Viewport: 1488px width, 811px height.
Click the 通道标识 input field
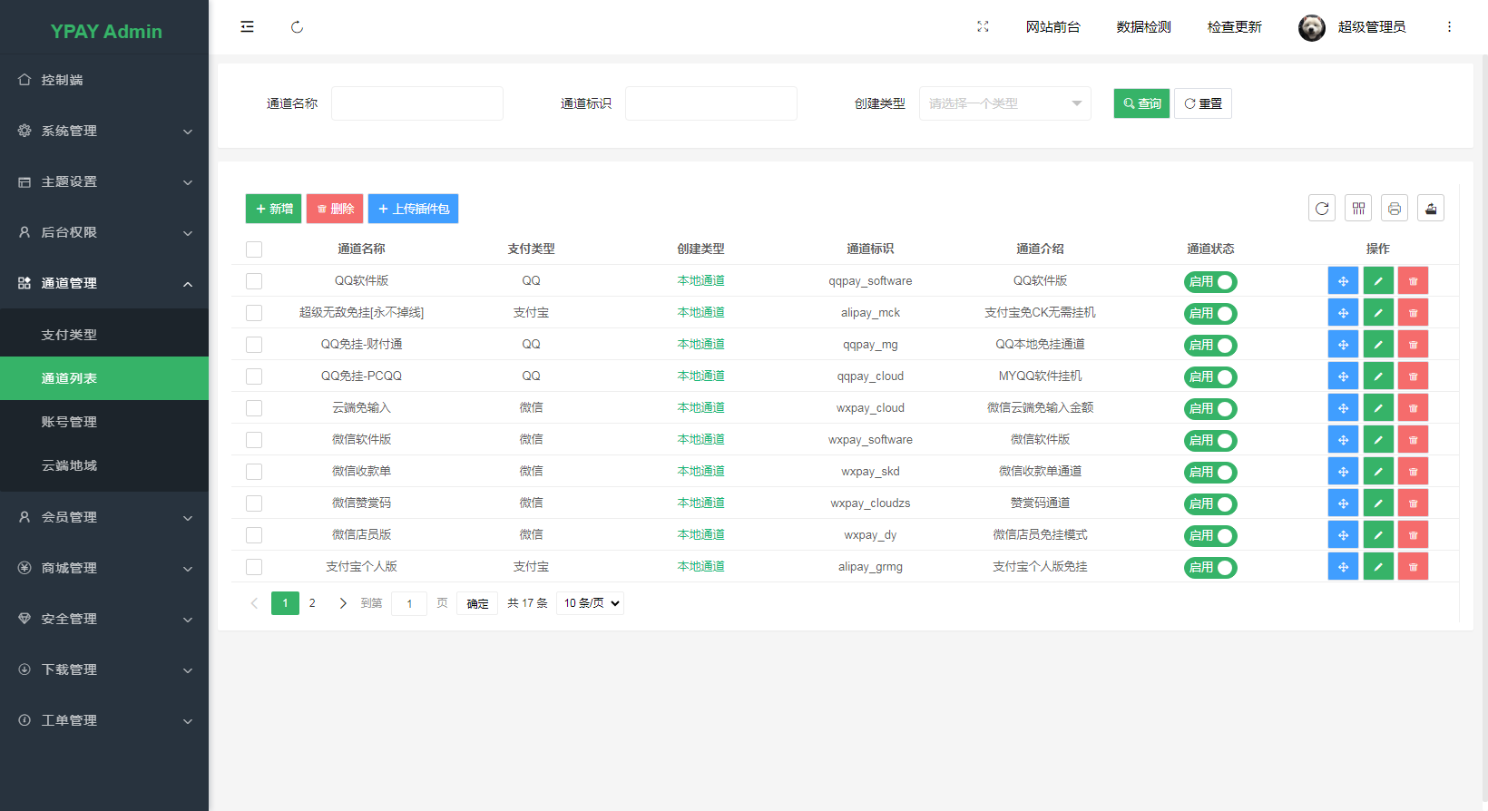710,103
